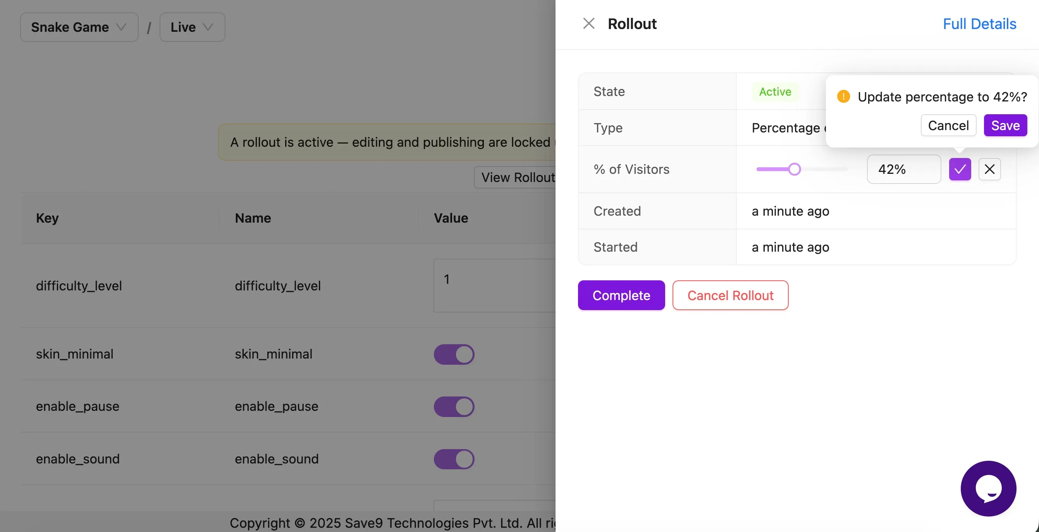The image size is (1039, 532).
Task: Click the Save button in popover
Action: point(1005,125)
